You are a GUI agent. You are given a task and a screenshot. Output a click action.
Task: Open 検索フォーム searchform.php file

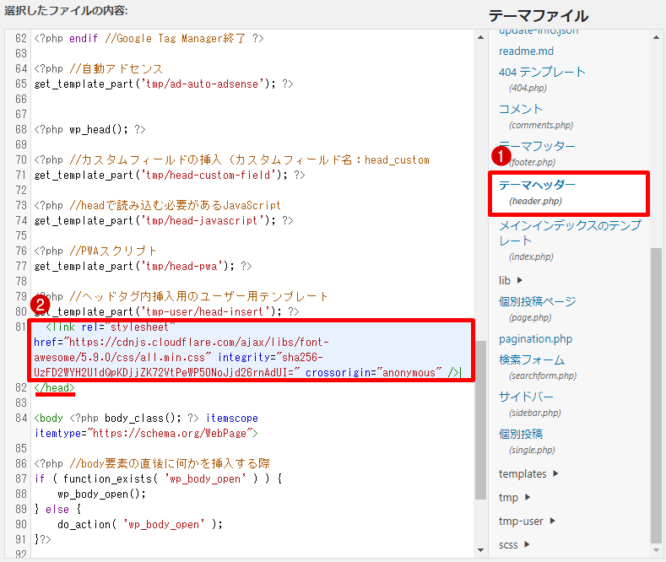point(532,359)
